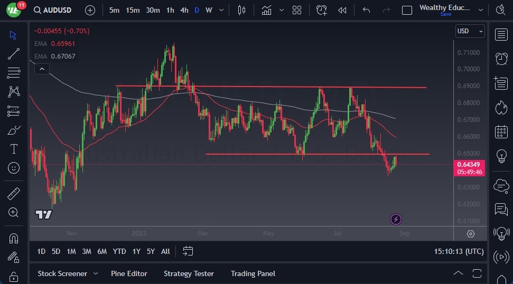Click the Ideas lightbulb icon
The height and width of the screenshot is (284, 513).
pyautogui.click(x=501, y=156)
